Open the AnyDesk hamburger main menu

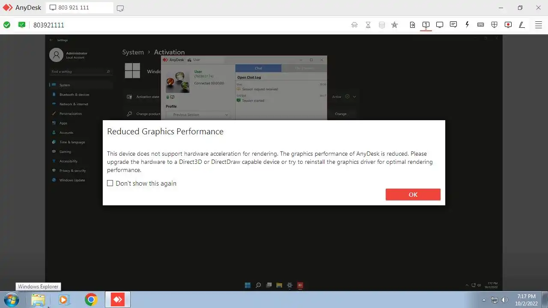[539, 25]
